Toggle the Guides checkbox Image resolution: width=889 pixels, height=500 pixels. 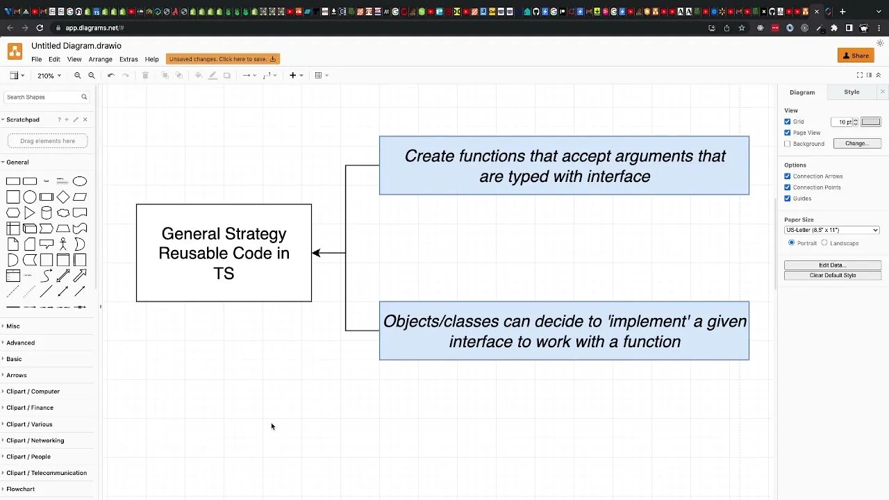pyautogui.click(x=788, y=199)
